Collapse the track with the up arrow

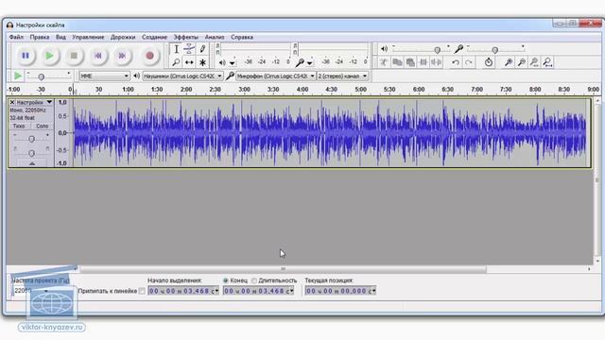pyautogui.click(x=32, y=163)
